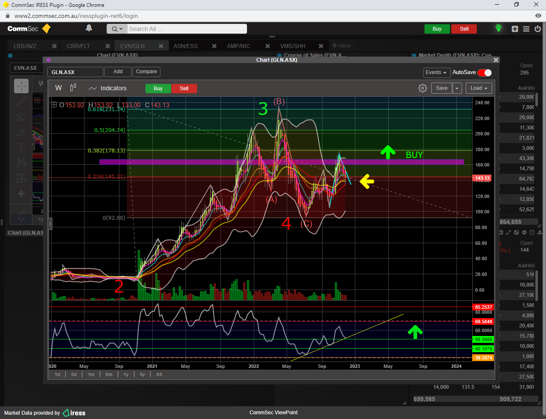Set chart range to 6m

tap(109, 374)
